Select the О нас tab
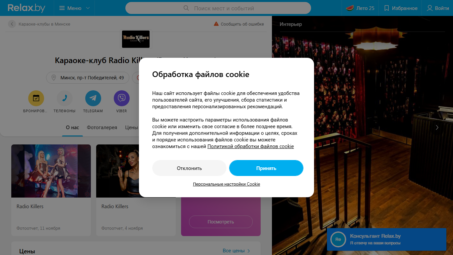Image resolution: width=453 pixels, height=255 pixels. click(72, 127)
